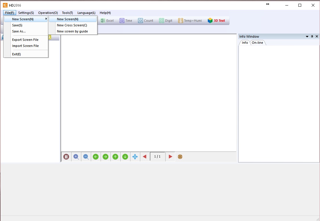This screenshot has width=320, height=221.
Task: Switch to the On-line tab
Action: [x=257, y=43]
